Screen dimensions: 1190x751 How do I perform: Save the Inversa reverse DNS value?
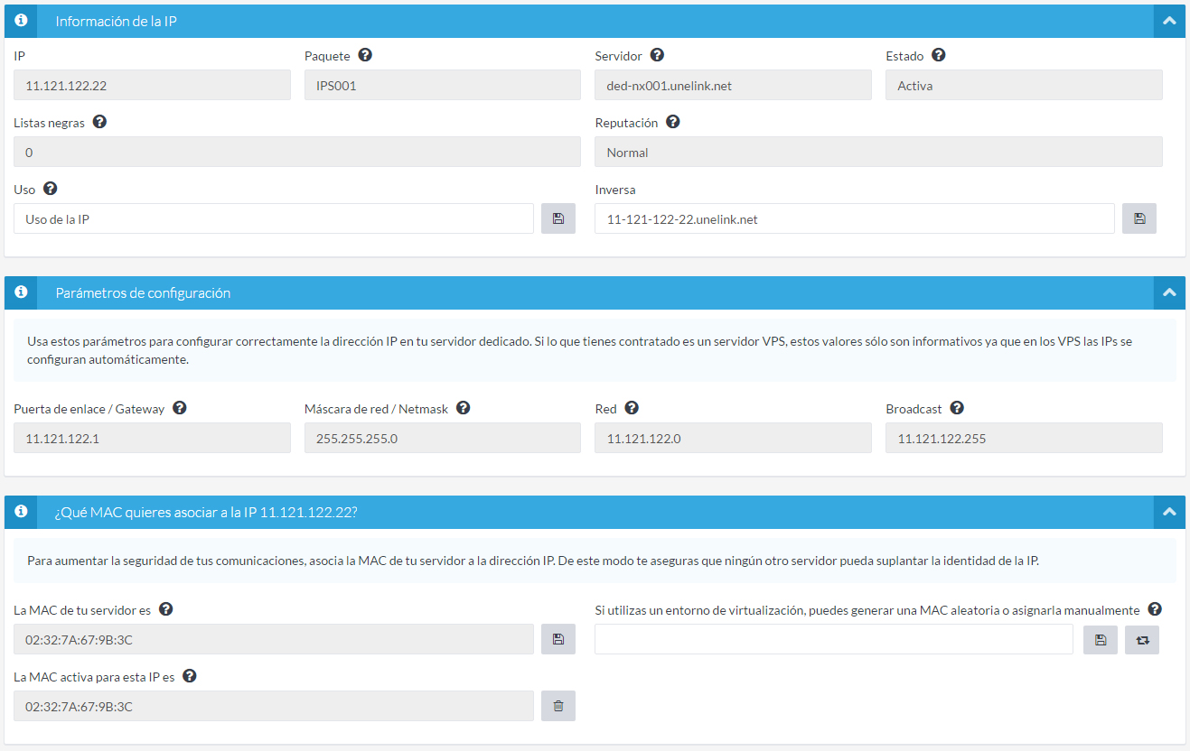tap(1138, 218)
